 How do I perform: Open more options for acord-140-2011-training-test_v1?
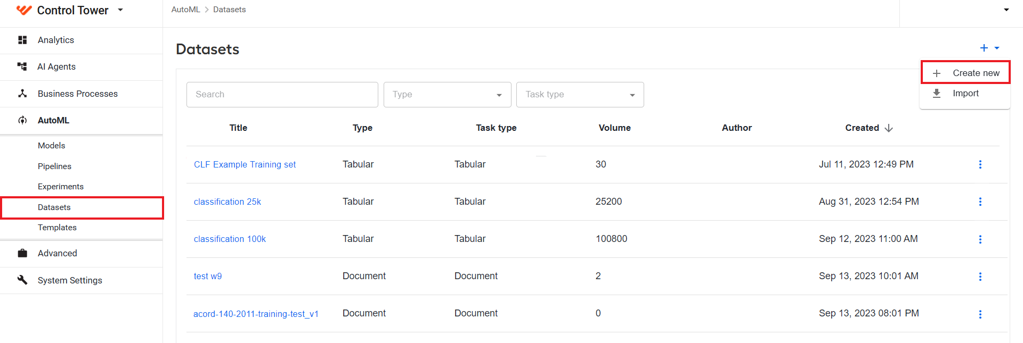[x=980, y=314]
